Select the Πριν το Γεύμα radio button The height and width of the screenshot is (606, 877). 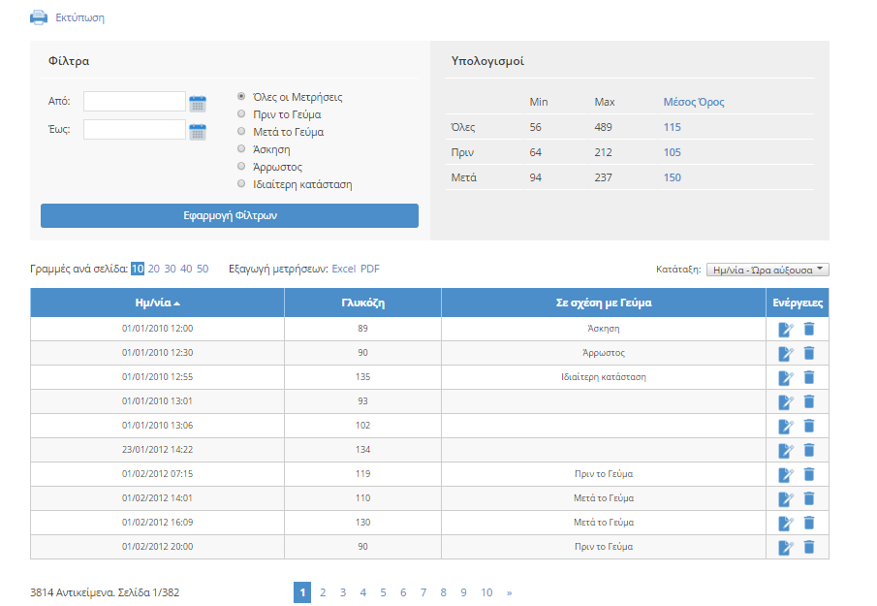pos(241,114)
